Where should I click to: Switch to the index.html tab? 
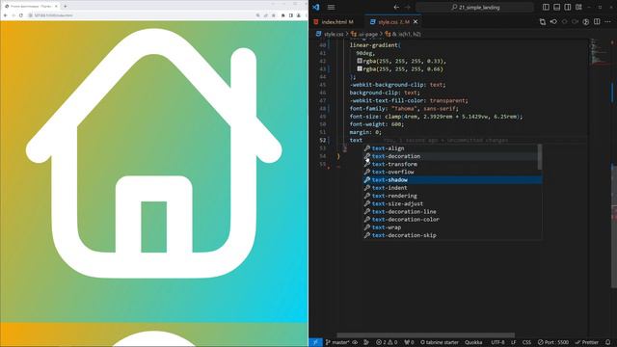336,22
